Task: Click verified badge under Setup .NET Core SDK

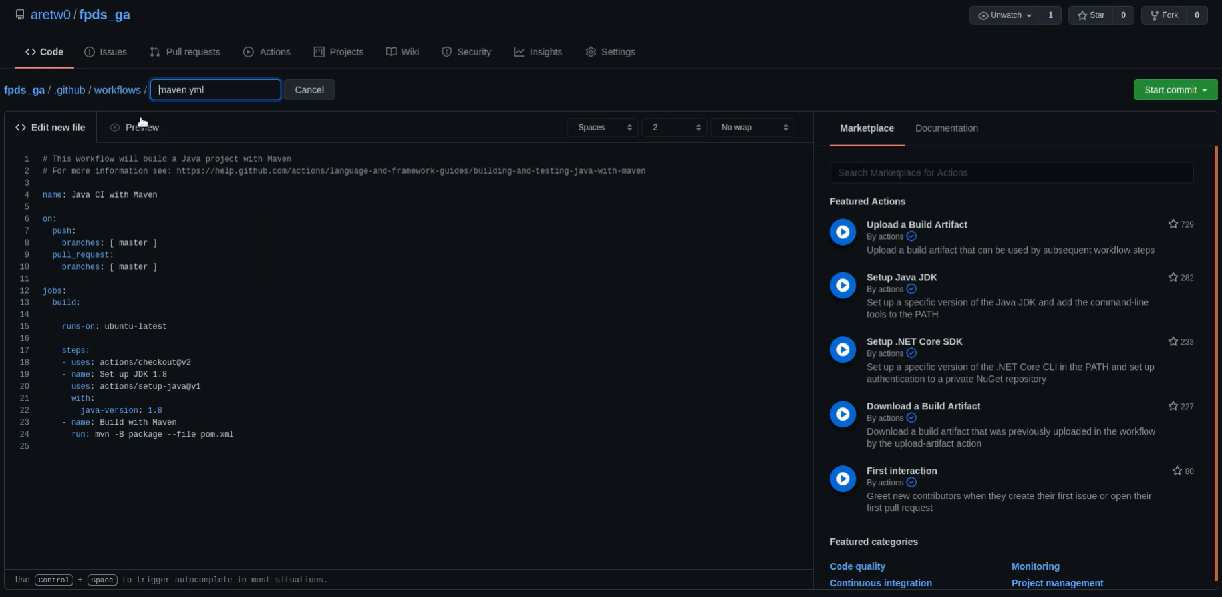Action: (x=911, y=353)
